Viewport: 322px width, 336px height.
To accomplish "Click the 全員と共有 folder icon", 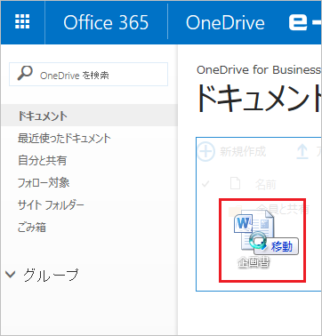I will pos(235,210).
